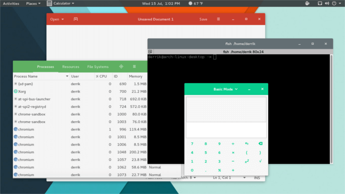The image size is (345, 194).
Task: Click the Calculator app icon in top bar
Action: (49, 3)
